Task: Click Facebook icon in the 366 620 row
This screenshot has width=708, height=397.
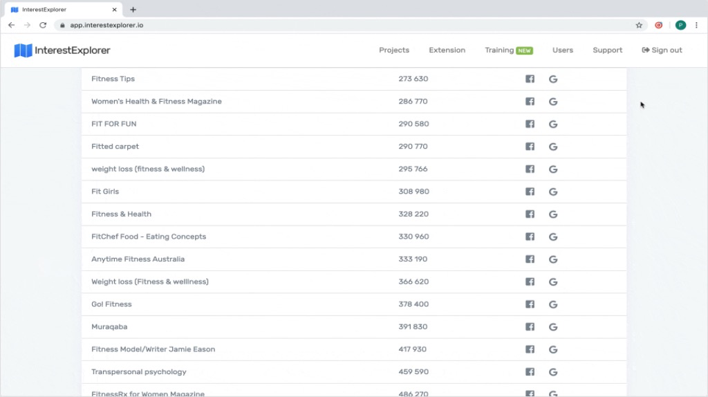Action: click(530, 281)
